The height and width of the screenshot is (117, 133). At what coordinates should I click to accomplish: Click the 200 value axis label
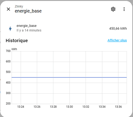click(8, 104)
